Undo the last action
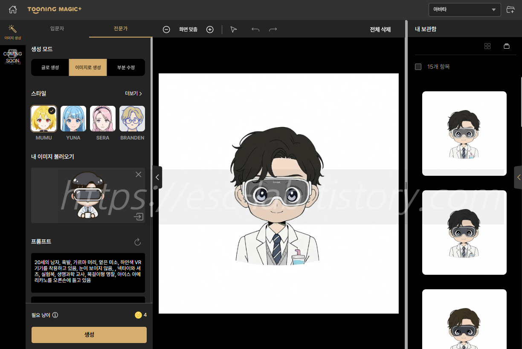Viewport: 522px width, 349px height. tap(255, 29)
